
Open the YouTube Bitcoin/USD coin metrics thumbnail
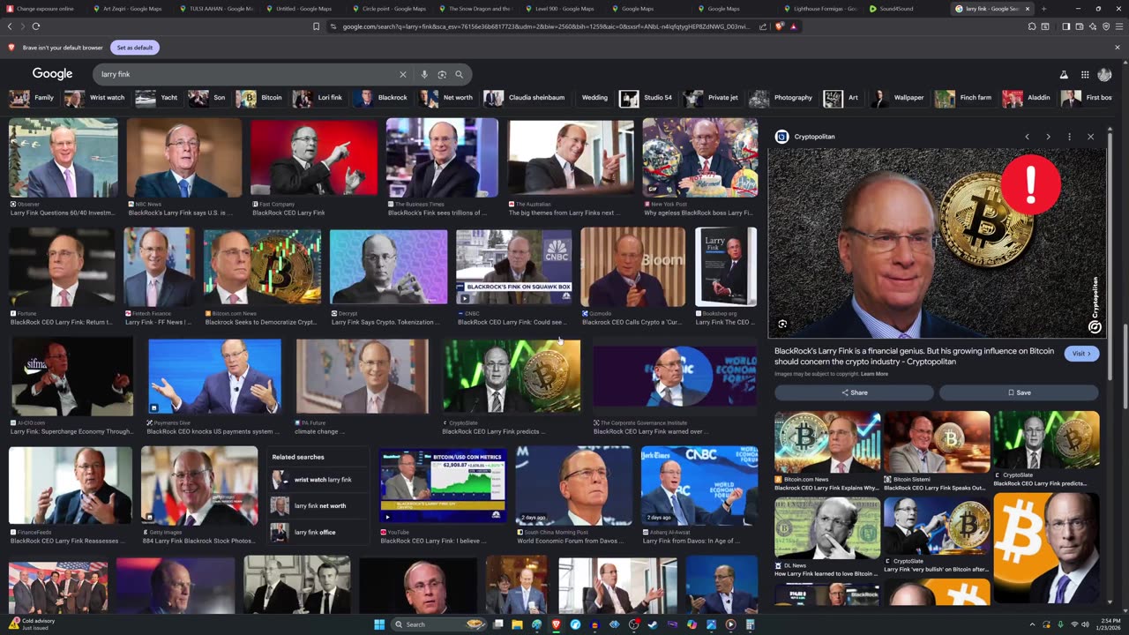point(442,485)
